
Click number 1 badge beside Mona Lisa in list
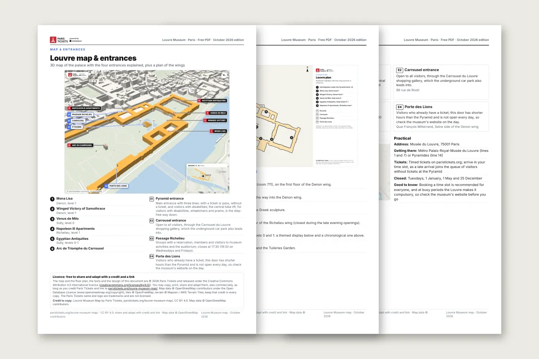(52, 199)
